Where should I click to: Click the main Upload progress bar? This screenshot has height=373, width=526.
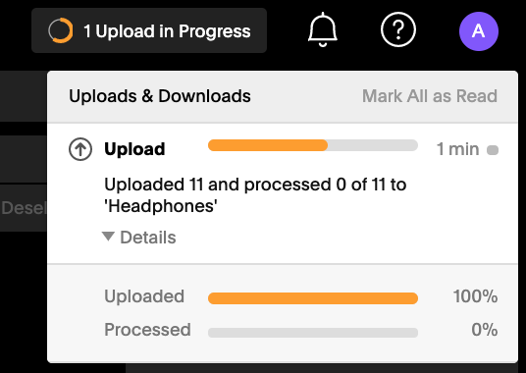(x=313, y=145)
